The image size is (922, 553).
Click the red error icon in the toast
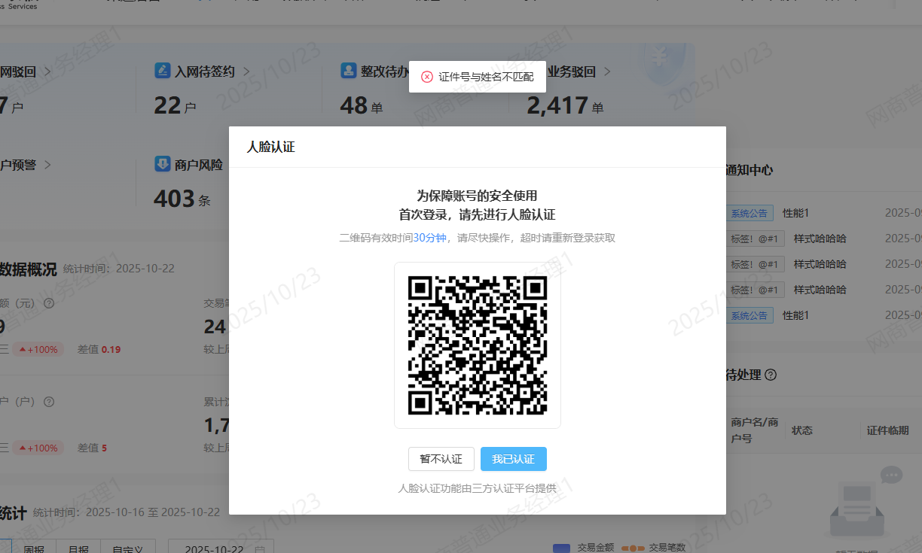tap(427, 77)
